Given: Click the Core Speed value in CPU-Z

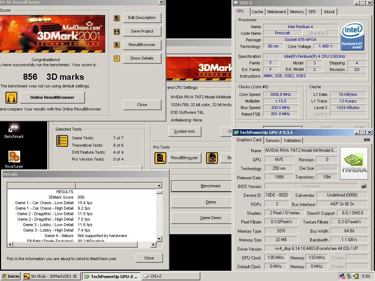Looking at the screenshot, I should 281,94.
